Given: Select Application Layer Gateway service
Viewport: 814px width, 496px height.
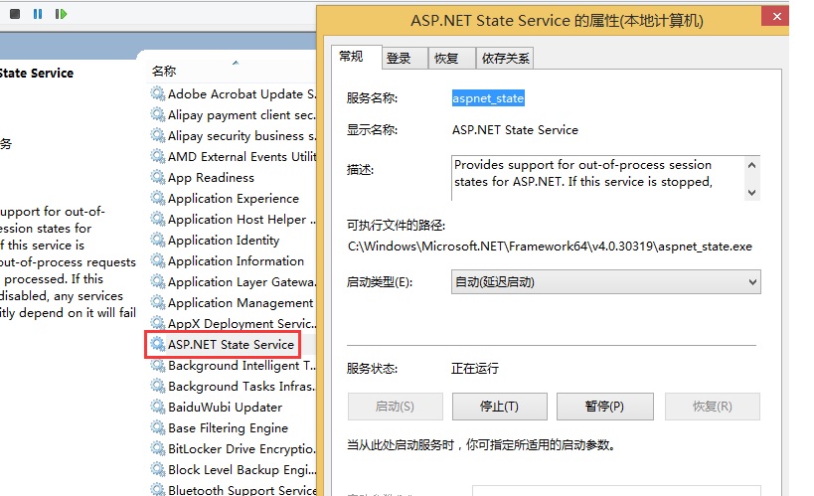Looking at the screenshot, I should tap(233, 281).
